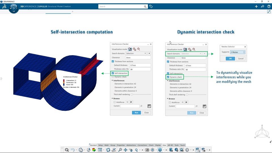
Task: Click the tag icon beside the search box
Action: (x=151, y=7)
